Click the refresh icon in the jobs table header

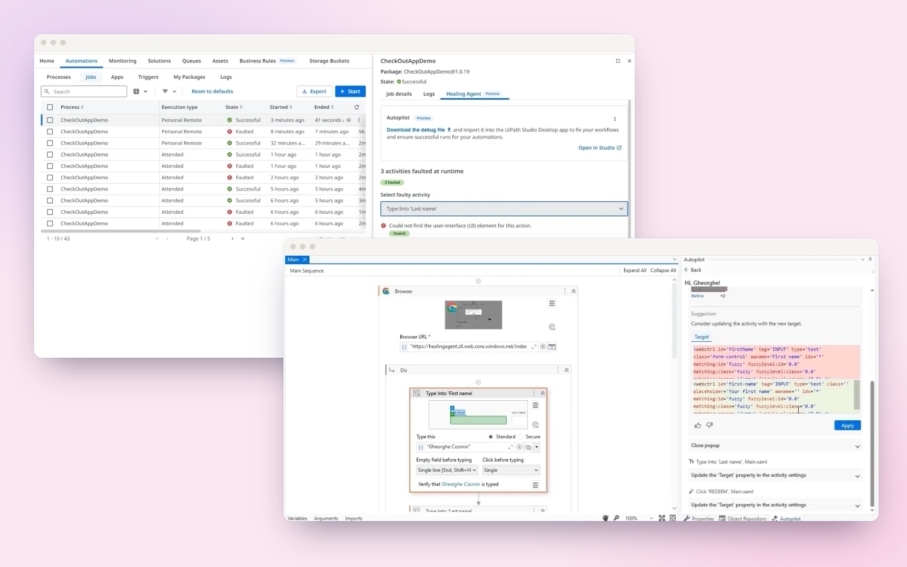357,107
